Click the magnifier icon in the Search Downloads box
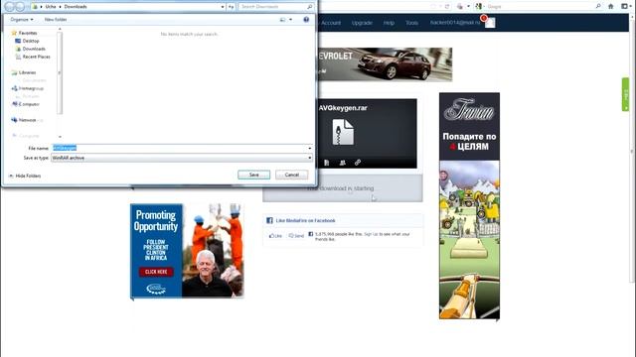The width and height of the screenshot is (636, 357). (x=309, y=7)
